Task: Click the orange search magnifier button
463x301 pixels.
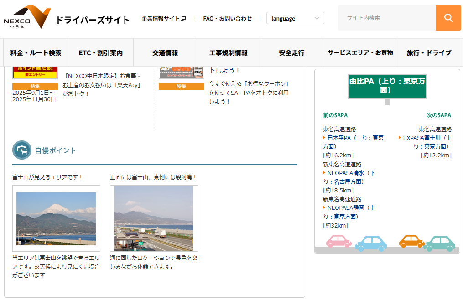Action: tap(448, 18)
